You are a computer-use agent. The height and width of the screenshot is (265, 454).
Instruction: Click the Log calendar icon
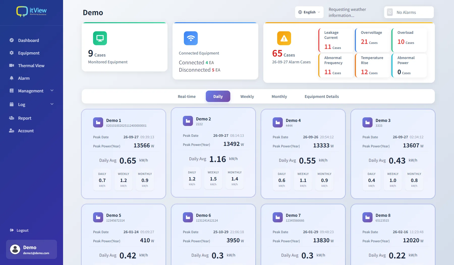[x=12, y=104]
